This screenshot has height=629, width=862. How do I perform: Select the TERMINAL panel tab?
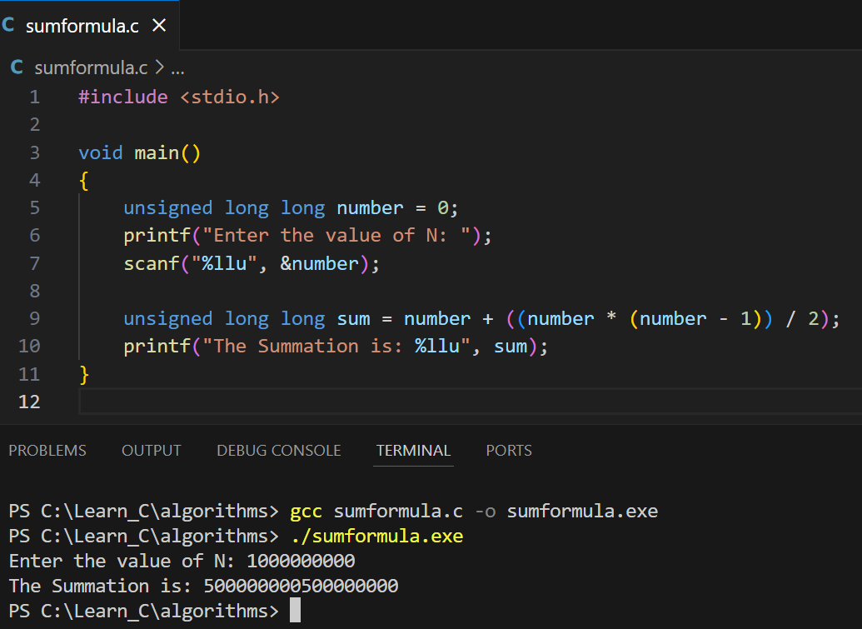pyautogui.click(x=413, y=451)
